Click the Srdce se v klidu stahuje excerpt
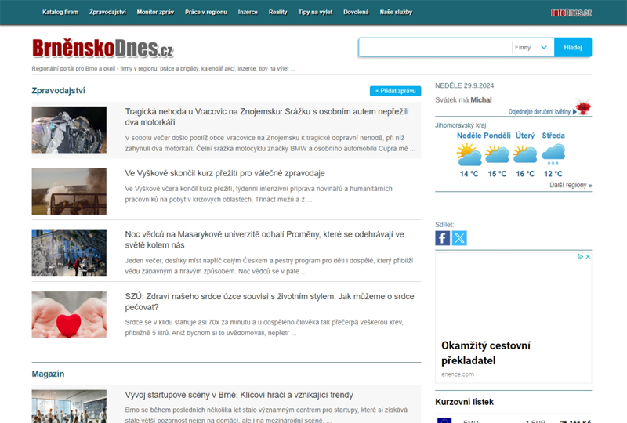 (x=264, y=327)
